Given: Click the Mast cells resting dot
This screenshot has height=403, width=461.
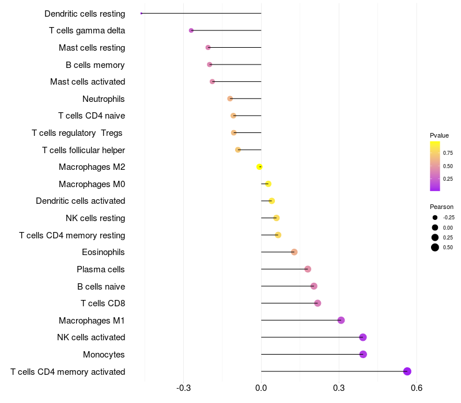Looking at the screenshot, I should [x=208, y=47].
